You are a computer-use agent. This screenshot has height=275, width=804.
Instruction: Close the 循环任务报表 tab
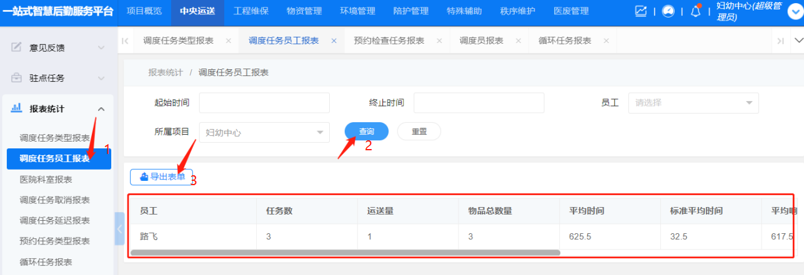pyautogui.click(x=606, y=41)
